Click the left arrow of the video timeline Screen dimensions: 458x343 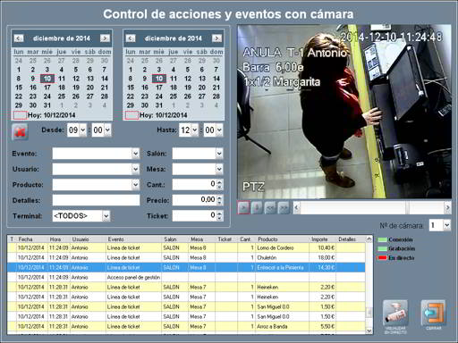pyautogui.click(x=296, y=208)
